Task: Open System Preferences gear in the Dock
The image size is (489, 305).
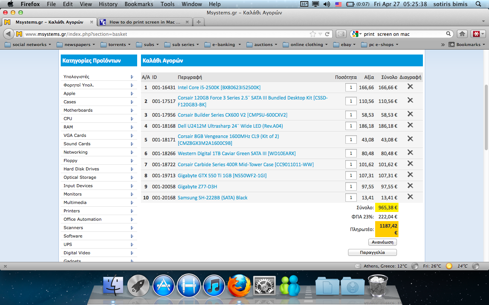Action: pos(264,286)
